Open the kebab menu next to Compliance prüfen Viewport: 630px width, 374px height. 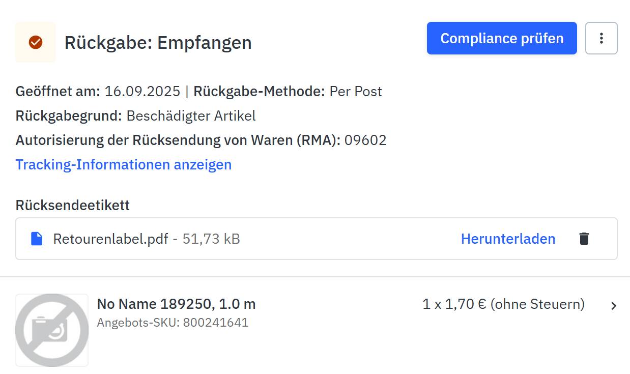602,38
